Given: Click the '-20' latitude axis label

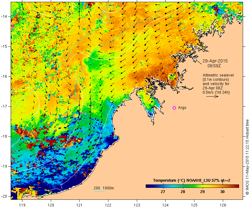Looking at the screenshot, I should [x=4, y=196].
